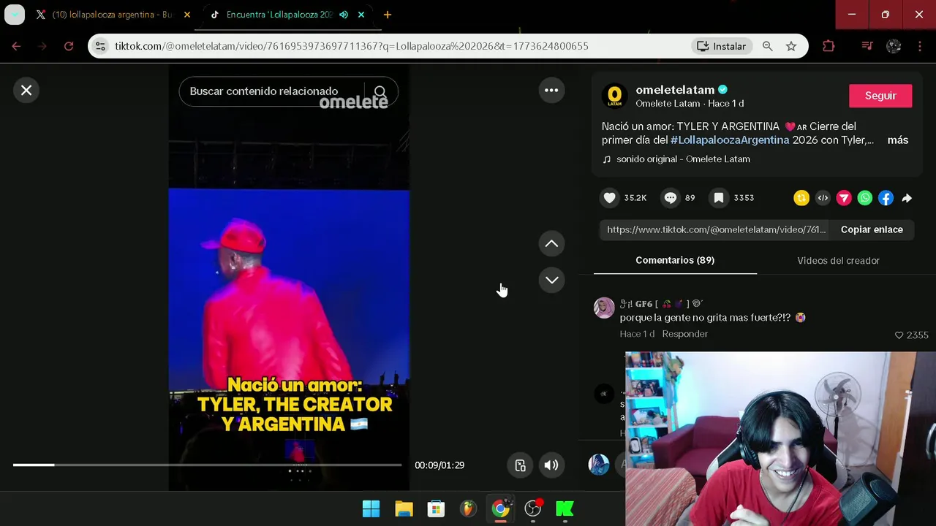The image size is (936, 526).
Task: Follow omeletelatam with Seguir button
Action: [x=880, y=96]
